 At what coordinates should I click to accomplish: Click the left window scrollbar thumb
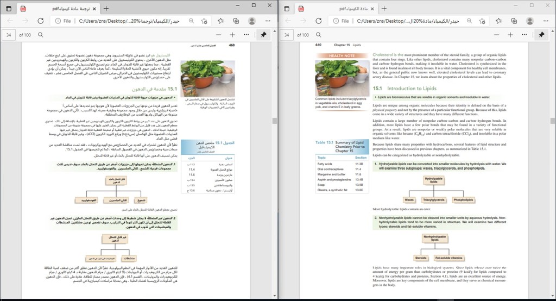click(274, 121)
